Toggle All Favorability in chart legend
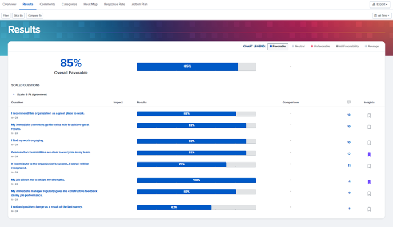The height and width of the screenshot is (227, 393). tap(347, 46)
